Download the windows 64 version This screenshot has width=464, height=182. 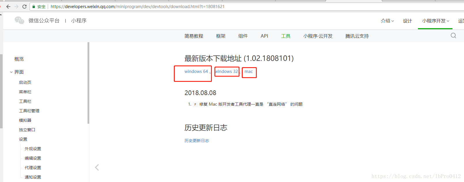tap(196, 71)
